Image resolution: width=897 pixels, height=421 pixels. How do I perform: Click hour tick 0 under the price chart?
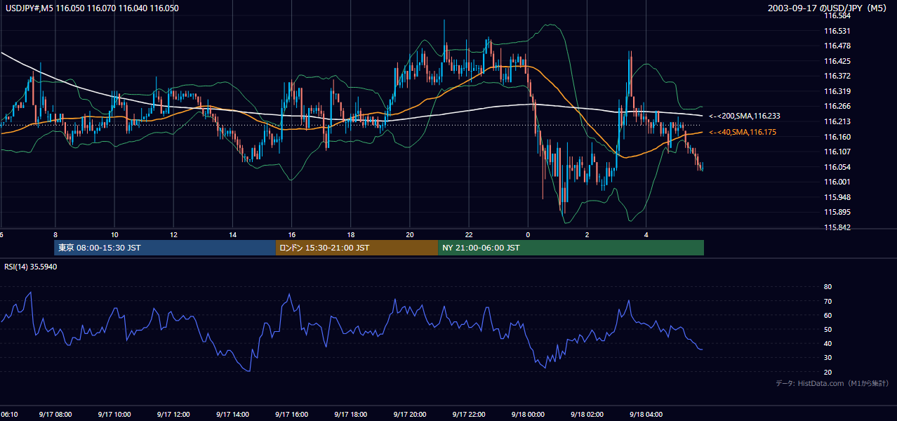click(x=528, y=235)
